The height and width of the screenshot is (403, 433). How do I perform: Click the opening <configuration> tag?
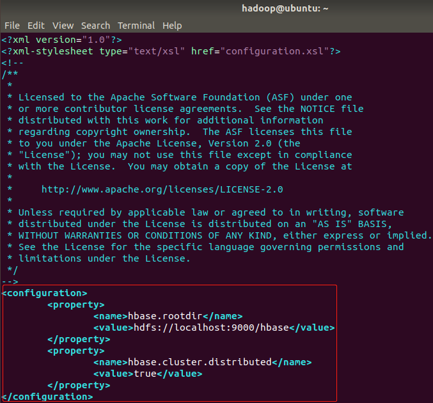pyautogui.click(x=45, y=293)
